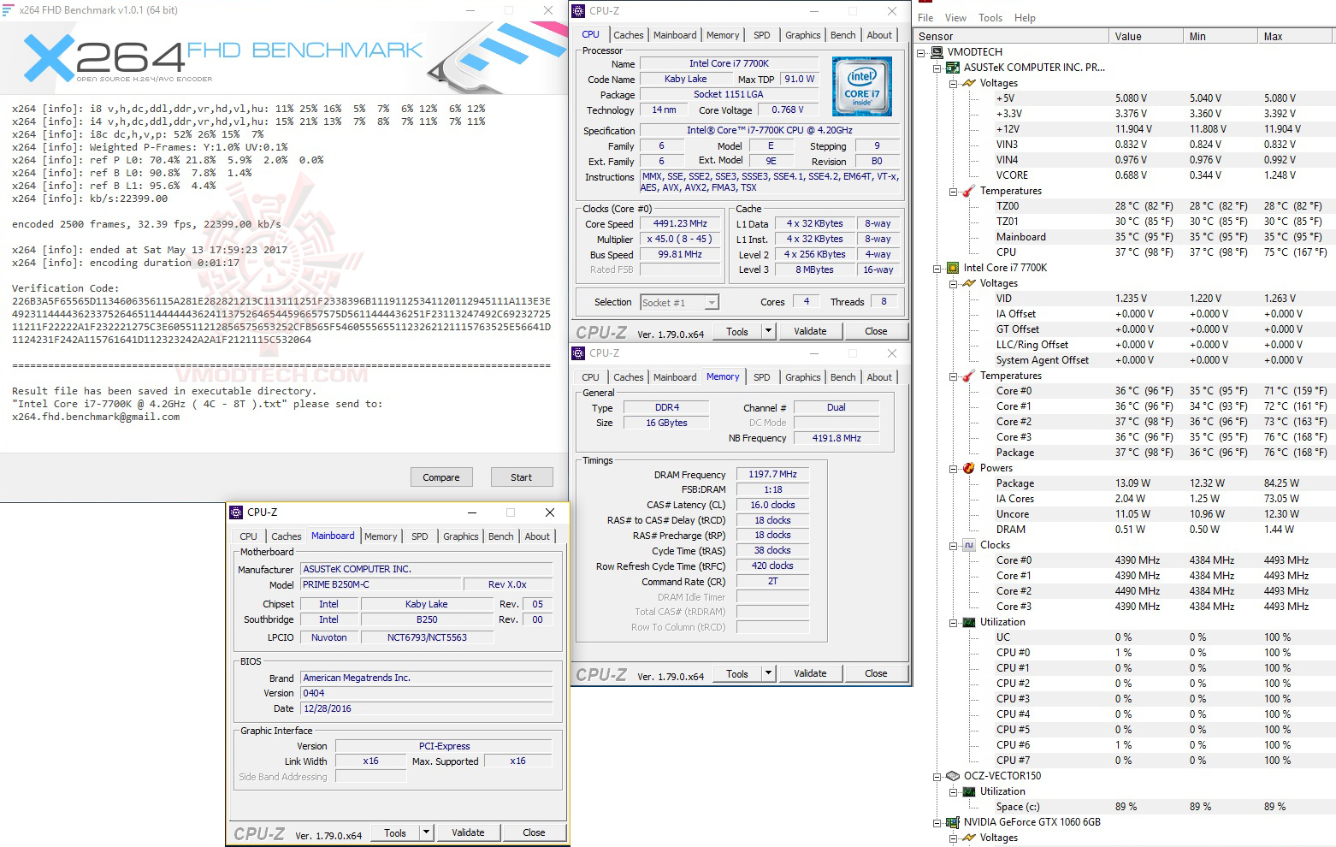Click the Temperatures thermometer icon

point(967,190)
